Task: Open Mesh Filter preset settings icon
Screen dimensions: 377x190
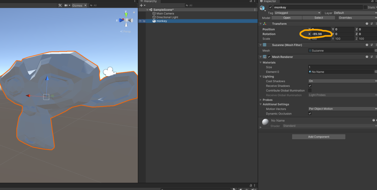Action: pyautogui.click(x=372, y=45)
